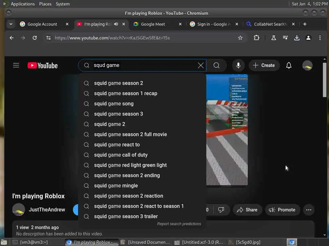Open JustTheAndrew channel avatar
329x246 pixels.
tap(18, 209)
